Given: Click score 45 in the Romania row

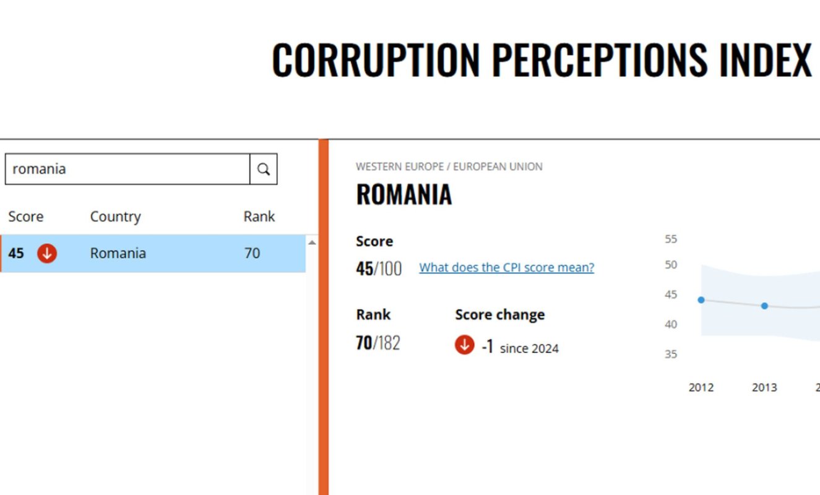Looking at the screenshot, I should click(16, 253).
